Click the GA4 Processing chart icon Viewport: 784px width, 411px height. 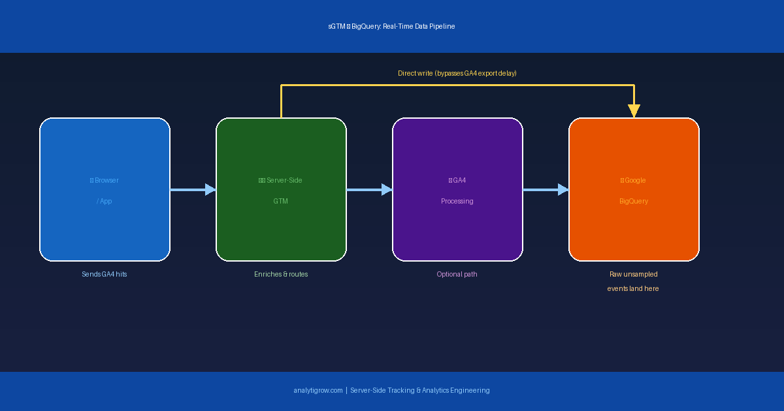[449, 180]
